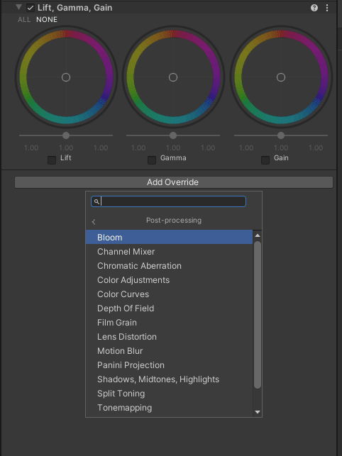
Task: Open the Lift, Gamma, Gain options menu
Action: pyautogui.click(x=327, y=8)
